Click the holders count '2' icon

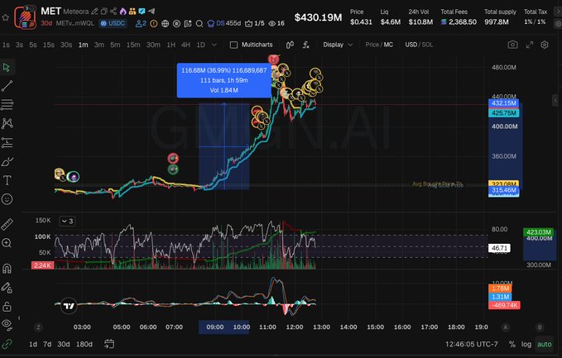click(x=141, y=24)
